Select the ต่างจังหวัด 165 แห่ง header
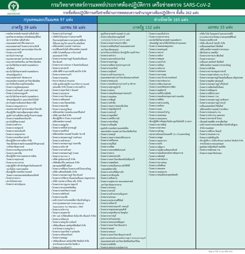Image resolution: width=245 pixels, height=254 pixels. 171,20
